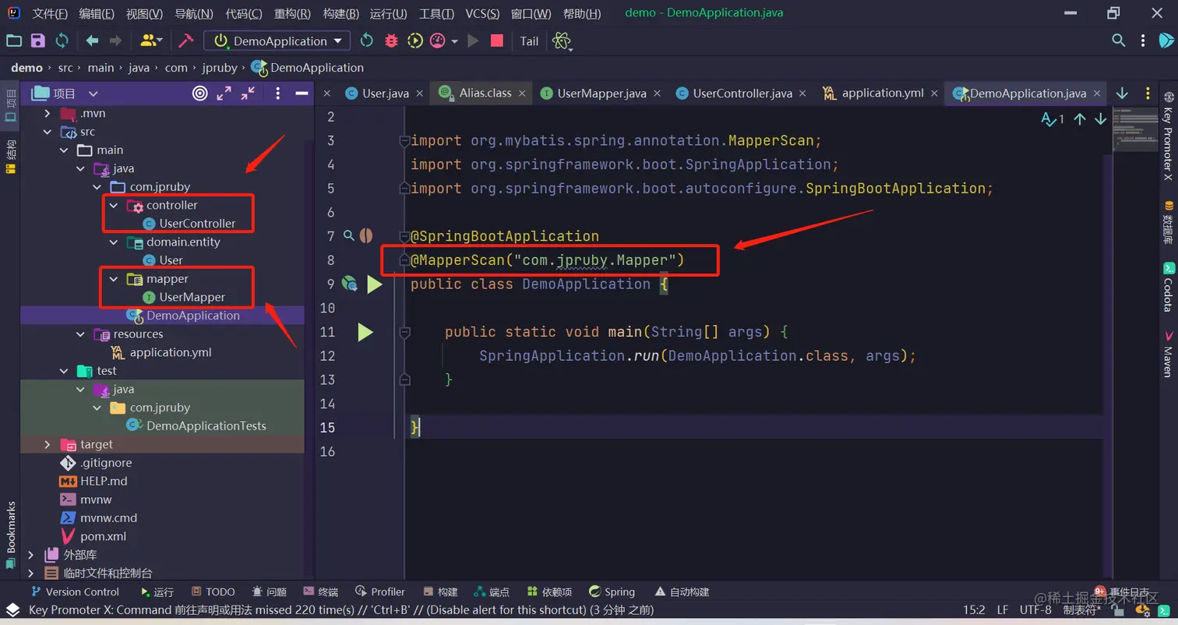Build project with the hammer icon
Image resolution: width=1178 pixels, height=625 pixels.
point(185,41)
